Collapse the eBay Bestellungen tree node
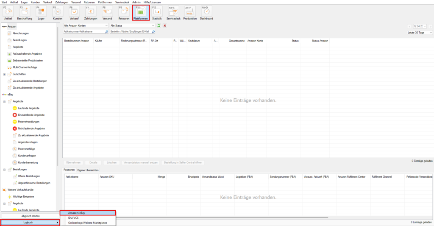 point(4,169)
